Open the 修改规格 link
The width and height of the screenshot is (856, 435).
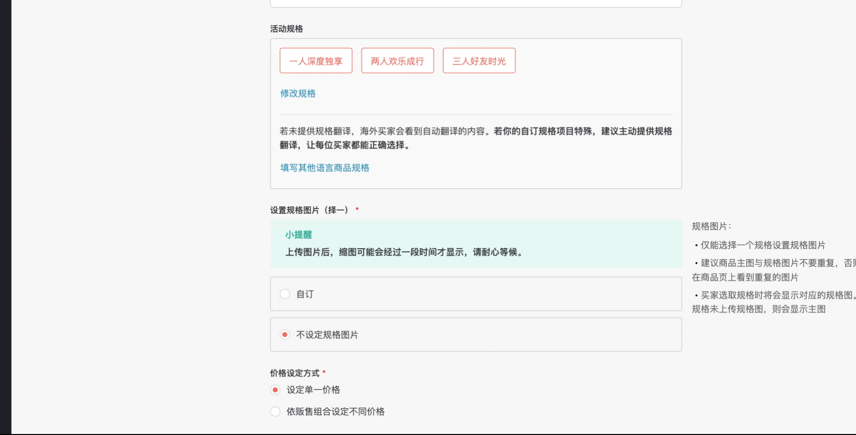298,93
